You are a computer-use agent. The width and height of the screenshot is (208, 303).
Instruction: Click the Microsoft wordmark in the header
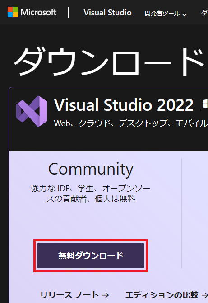pos(38,12)
